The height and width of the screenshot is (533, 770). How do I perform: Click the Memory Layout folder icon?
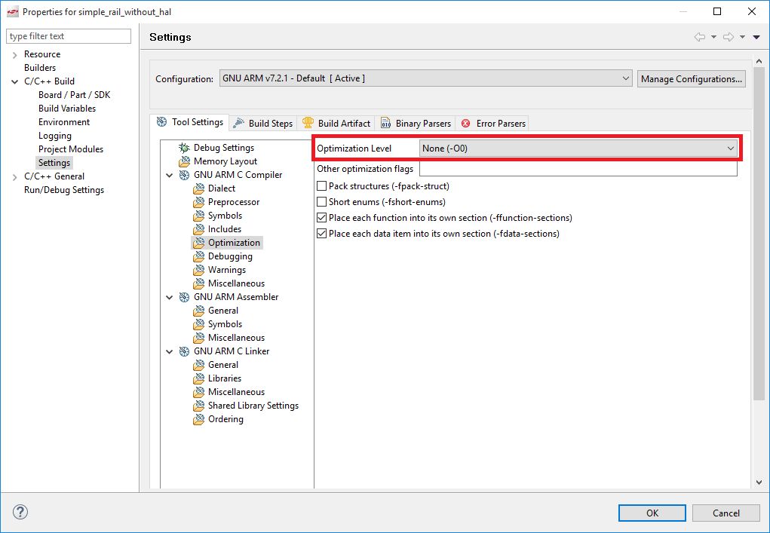tap(184, 161)
